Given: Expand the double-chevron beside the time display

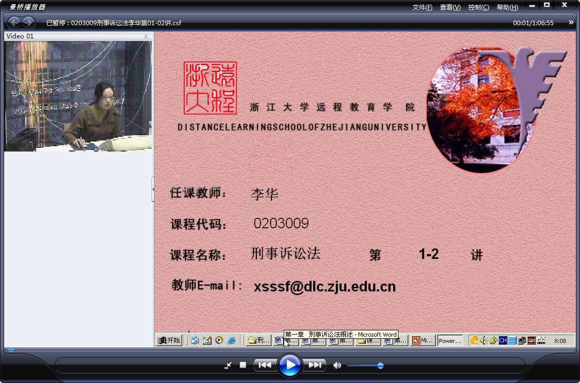Looking at the screenshot, I should click(571, 23).
